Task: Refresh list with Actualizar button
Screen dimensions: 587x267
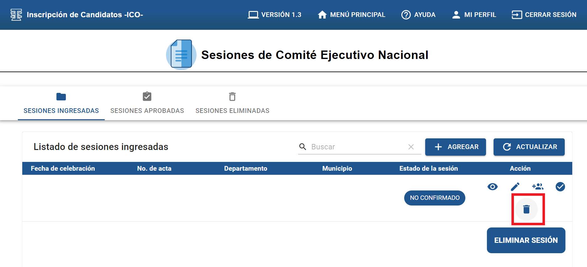Action: coord(529,147)
